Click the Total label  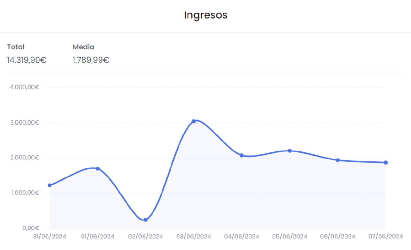[x=16, y=47]
